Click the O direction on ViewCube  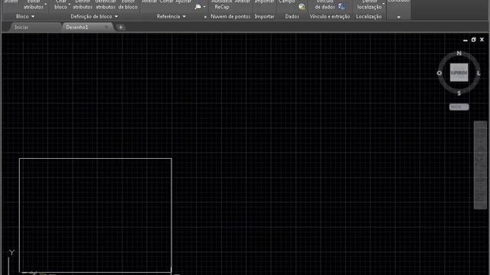coord(439,73)
